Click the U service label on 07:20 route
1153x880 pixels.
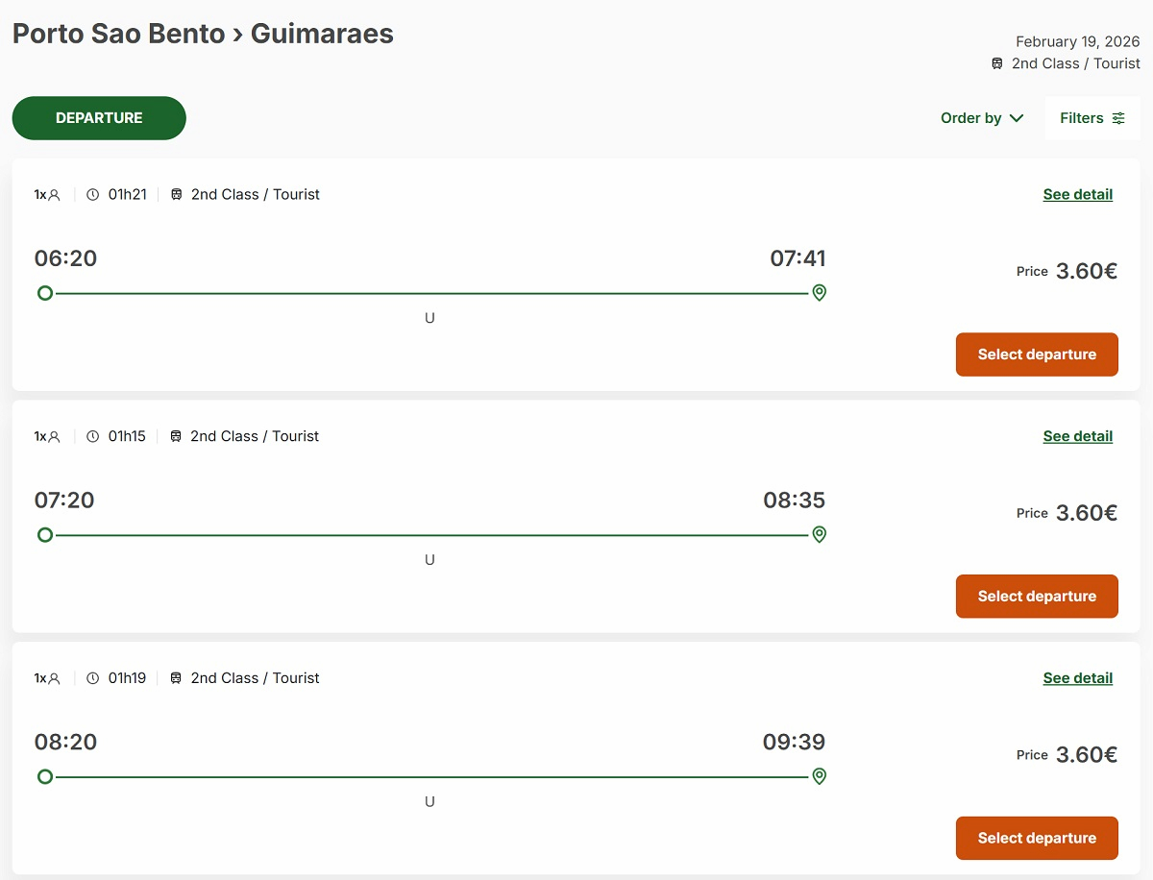coord(429,560)
